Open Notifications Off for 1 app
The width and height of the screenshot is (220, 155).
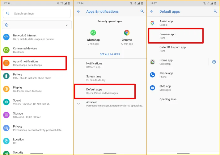110,65
